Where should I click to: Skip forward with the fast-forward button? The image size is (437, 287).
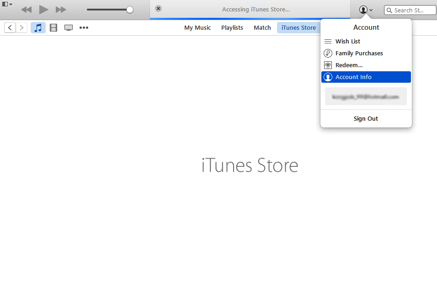61,10
